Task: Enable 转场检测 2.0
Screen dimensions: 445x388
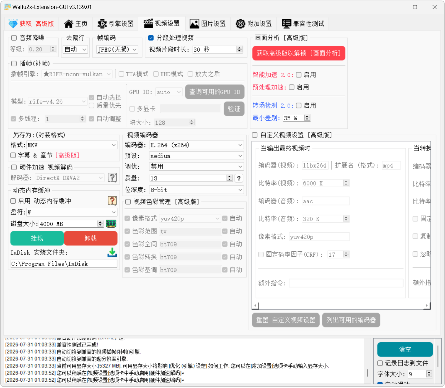Action: point(299,105)
